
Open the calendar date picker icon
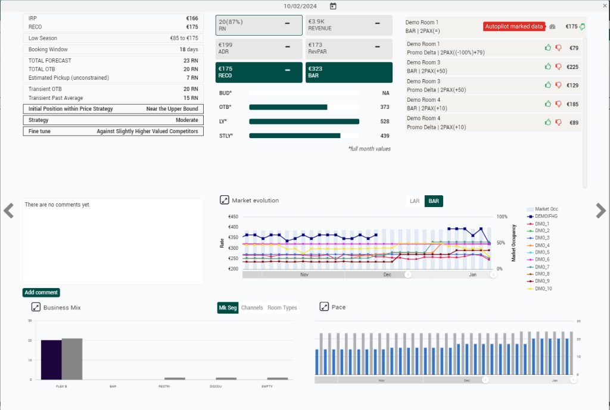point(333,6)
